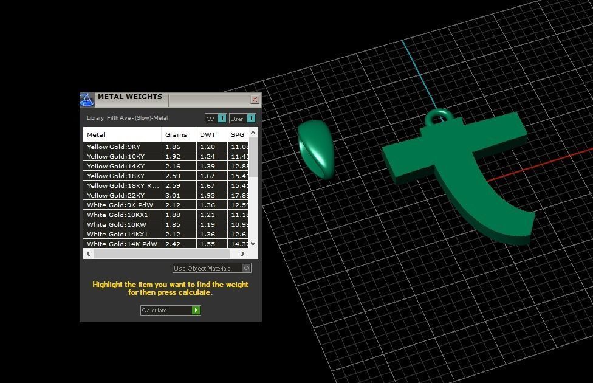Screen dimensions: 593x383
Task: Click the 1.39 DWT value for 14KY
Action: point(207,166)
